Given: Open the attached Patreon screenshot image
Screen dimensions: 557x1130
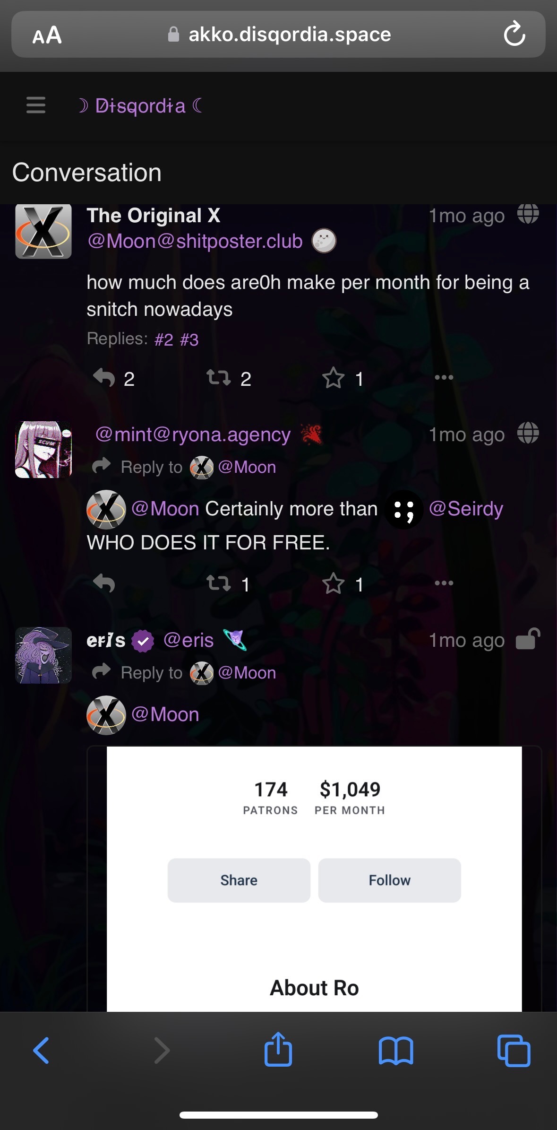Looking at the screenshot, I should pyautogui.click(x=314, y=878).
